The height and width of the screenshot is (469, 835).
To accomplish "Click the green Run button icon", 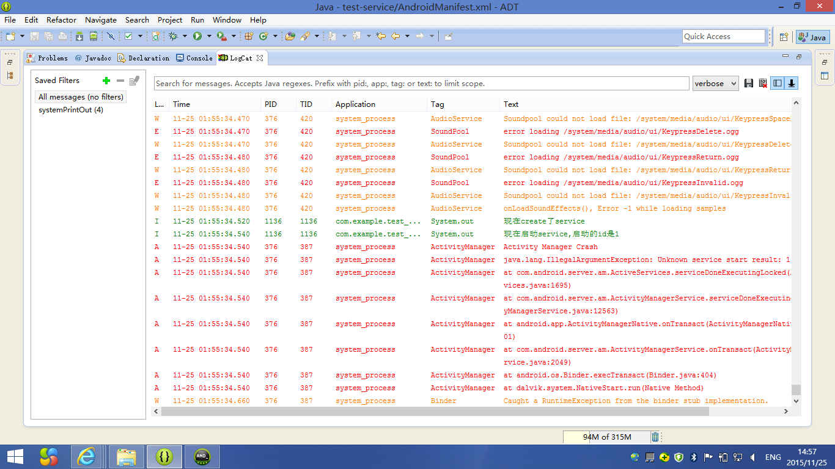I will [197, 37].
